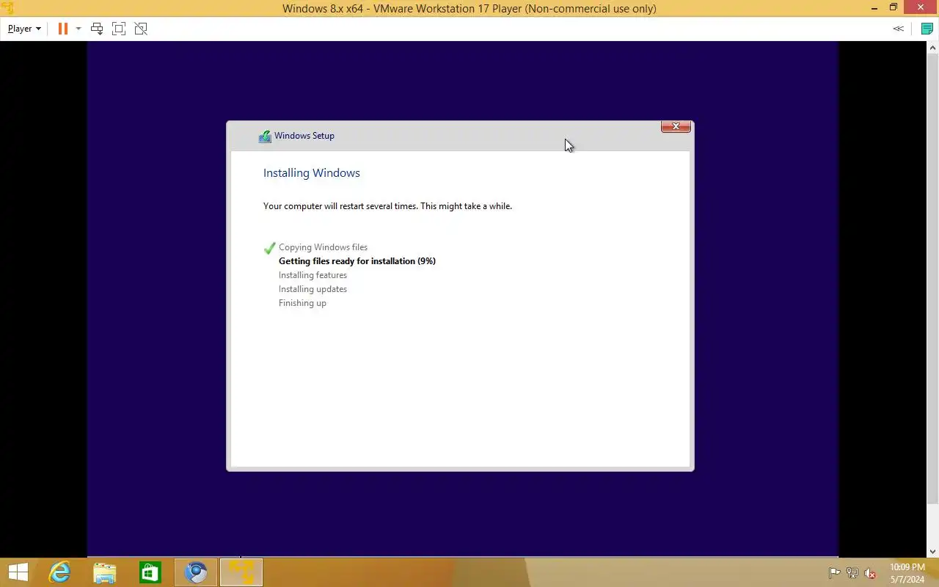Minimize the VMware Player window

(874, 8)
